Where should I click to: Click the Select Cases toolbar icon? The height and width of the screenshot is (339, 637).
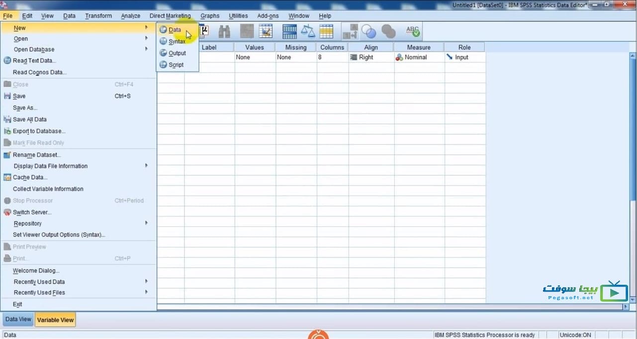[x=326, y=31]
